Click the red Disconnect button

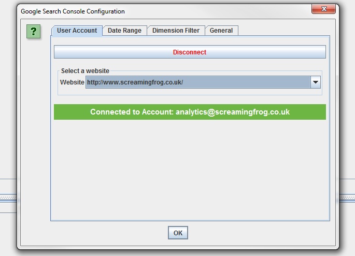pyautogui.click(x=190, y=52)
